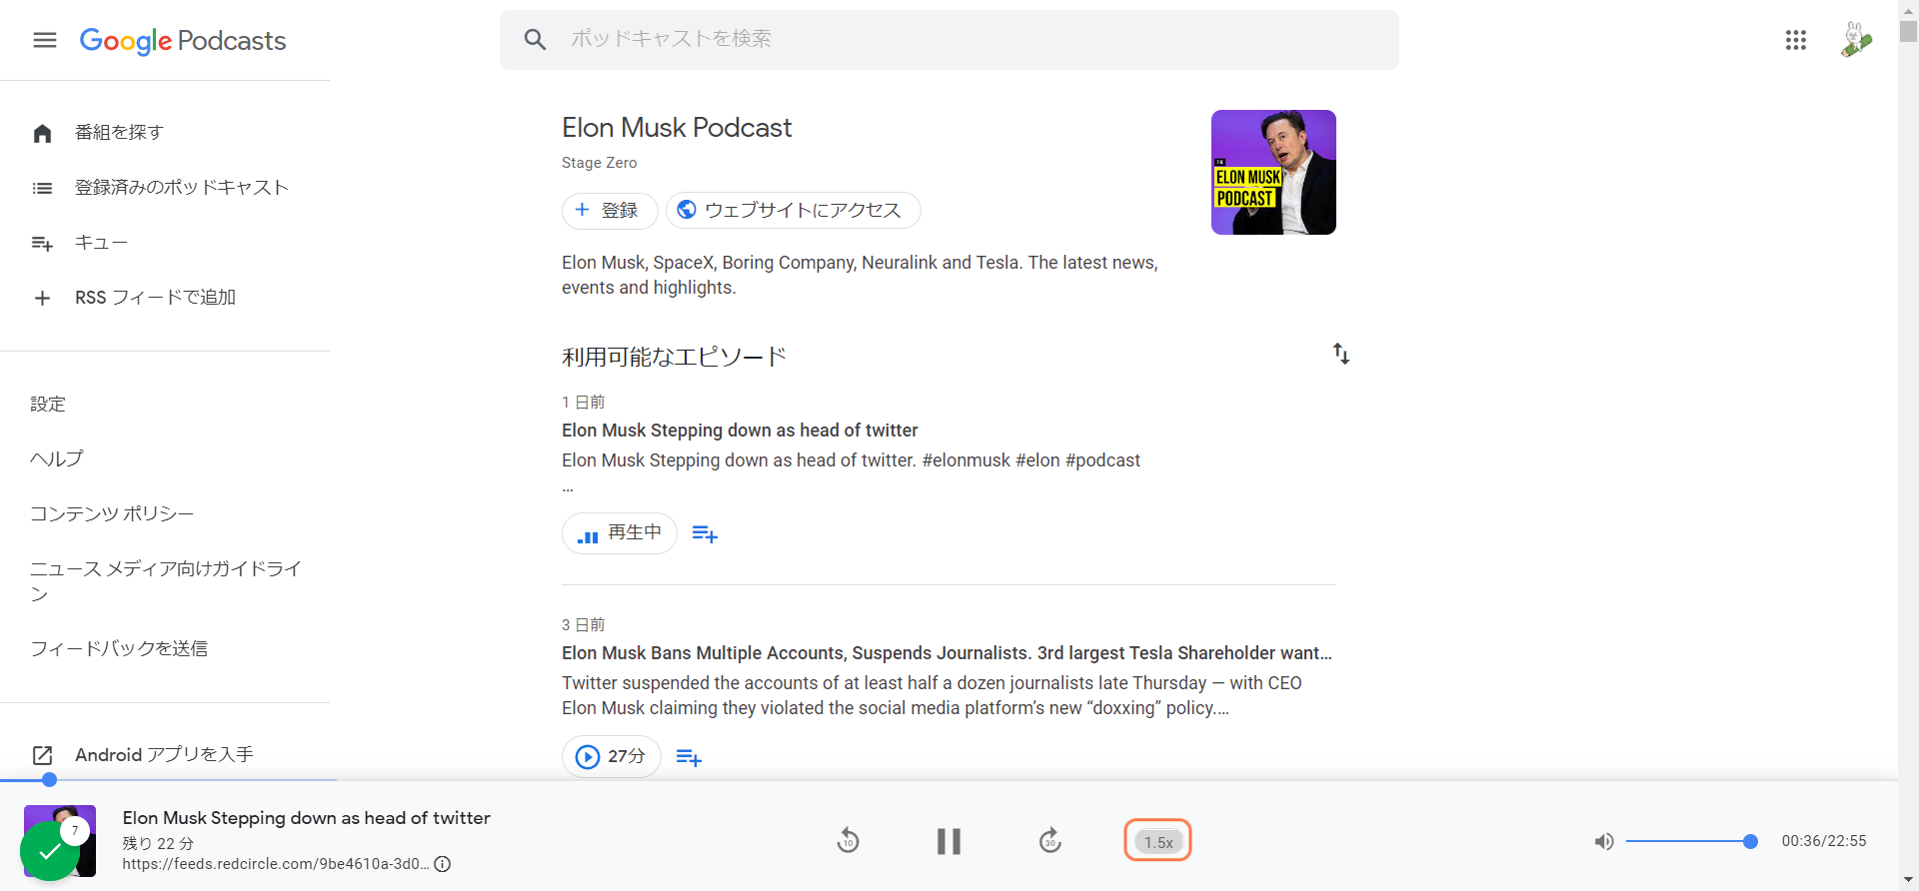Click the 00:36/22:55 time display
Viewport: 1919px width, 891px height.
point(1824,841)
